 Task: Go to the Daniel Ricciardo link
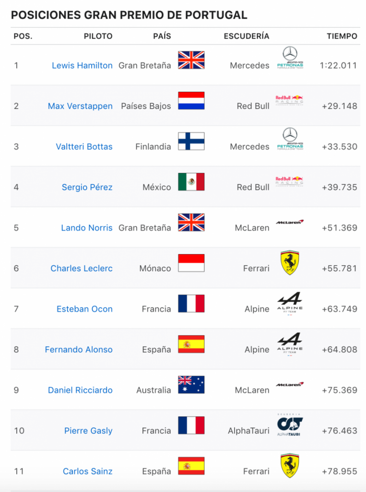coord(80,390)
